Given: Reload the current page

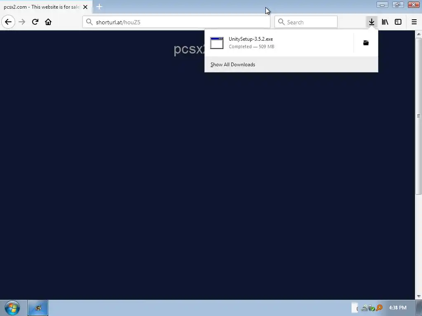Looking at the screenshot, I should pos(35,22).
